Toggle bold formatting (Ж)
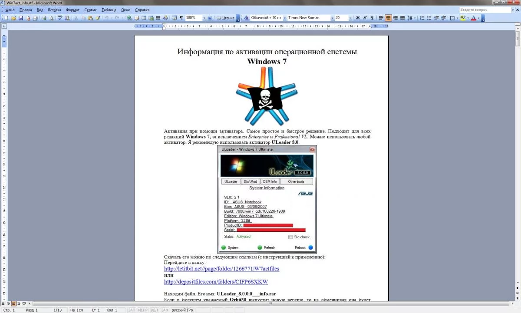The height and width of the screenshot is (313, 521). tap(358, 18)
